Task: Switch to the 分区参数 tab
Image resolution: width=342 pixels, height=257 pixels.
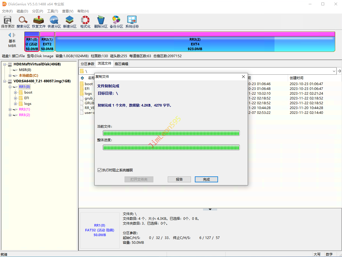Action: (x=87, y=64)
